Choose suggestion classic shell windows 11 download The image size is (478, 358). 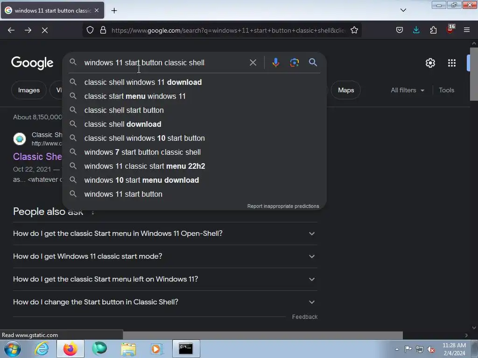195,82
